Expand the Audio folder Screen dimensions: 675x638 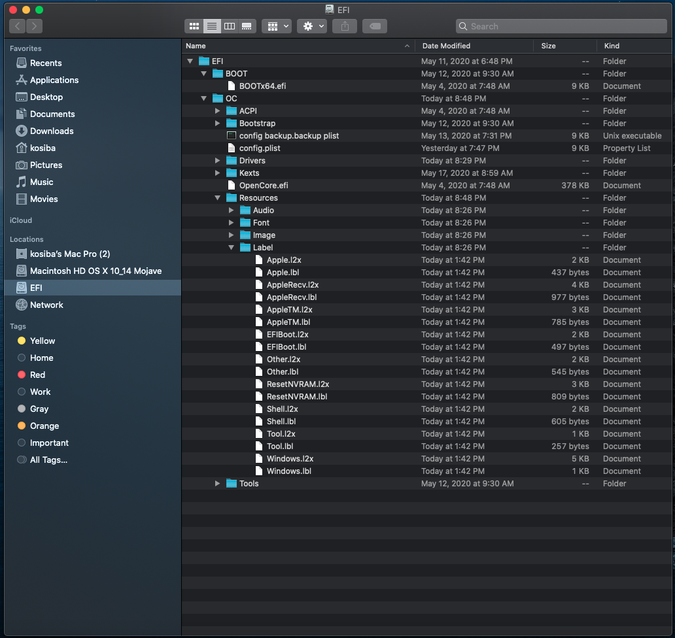pyautogui.click(x=231, y=210)
